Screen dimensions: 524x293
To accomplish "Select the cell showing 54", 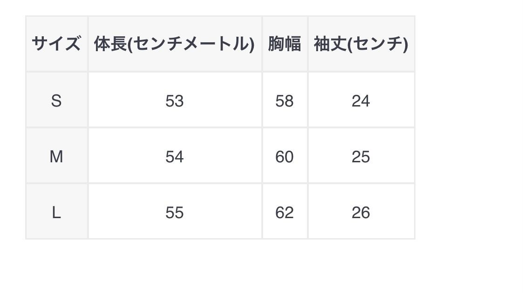I will [175, 157].
